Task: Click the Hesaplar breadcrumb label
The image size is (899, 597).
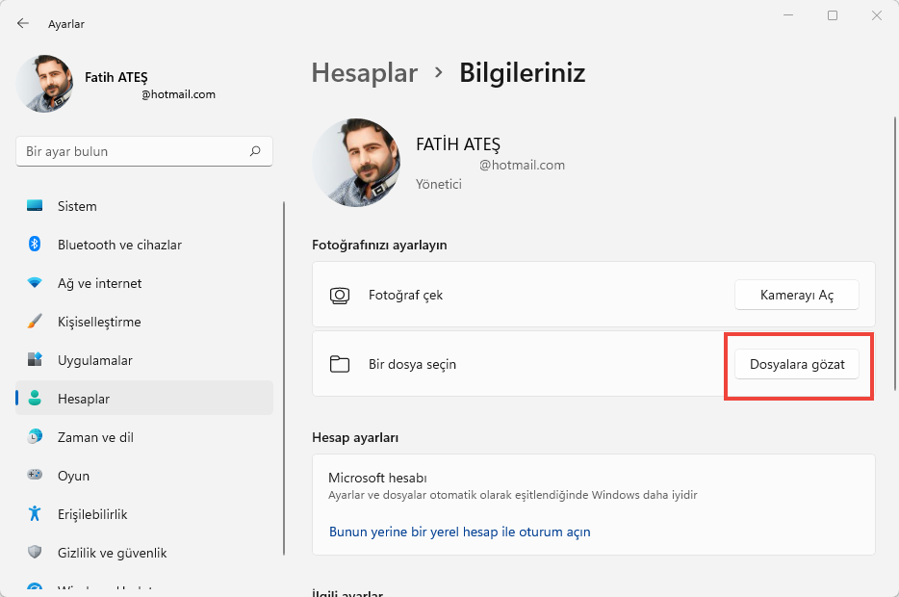Action: pyautogui.click(x=364, y=72)
